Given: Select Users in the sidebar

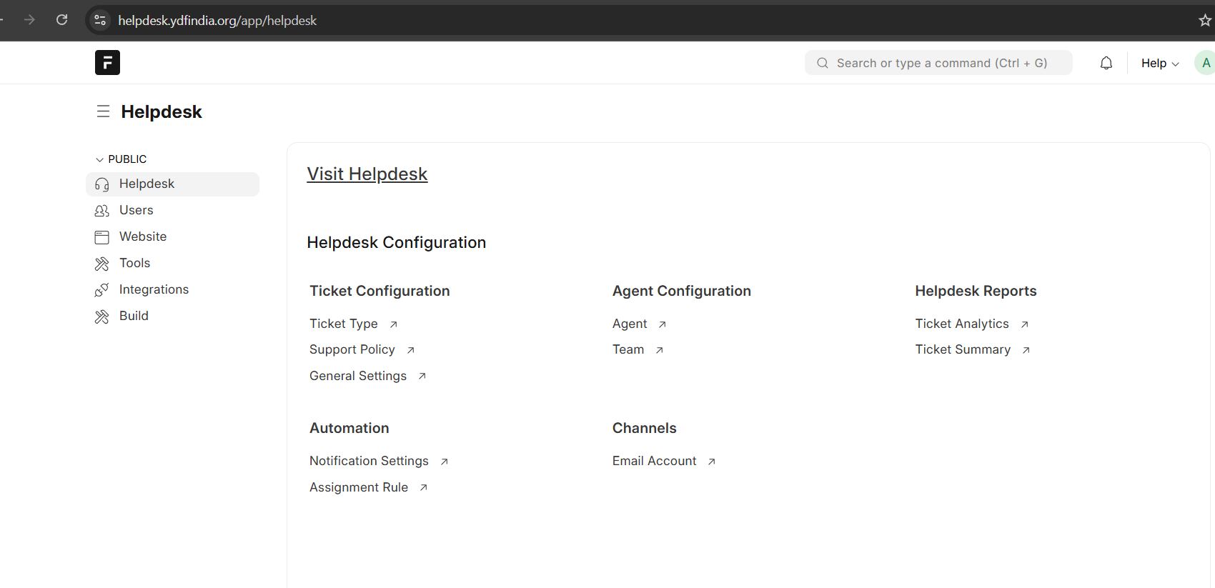Looking at the screenshot, I should coord(136,210).
